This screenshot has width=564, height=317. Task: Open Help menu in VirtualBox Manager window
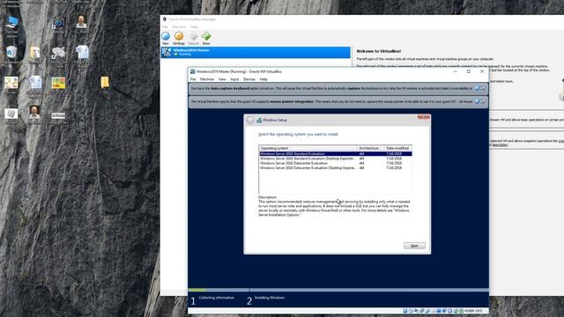pos(194,27)
